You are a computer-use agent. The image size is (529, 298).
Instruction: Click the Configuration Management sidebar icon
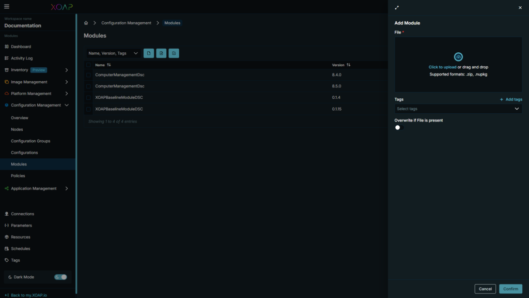6,105
